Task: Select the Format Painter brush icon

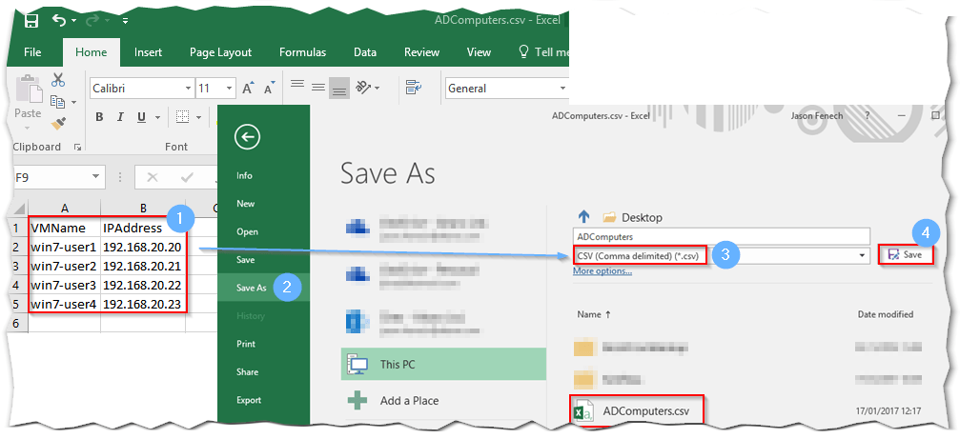Action: pos(58,124)
